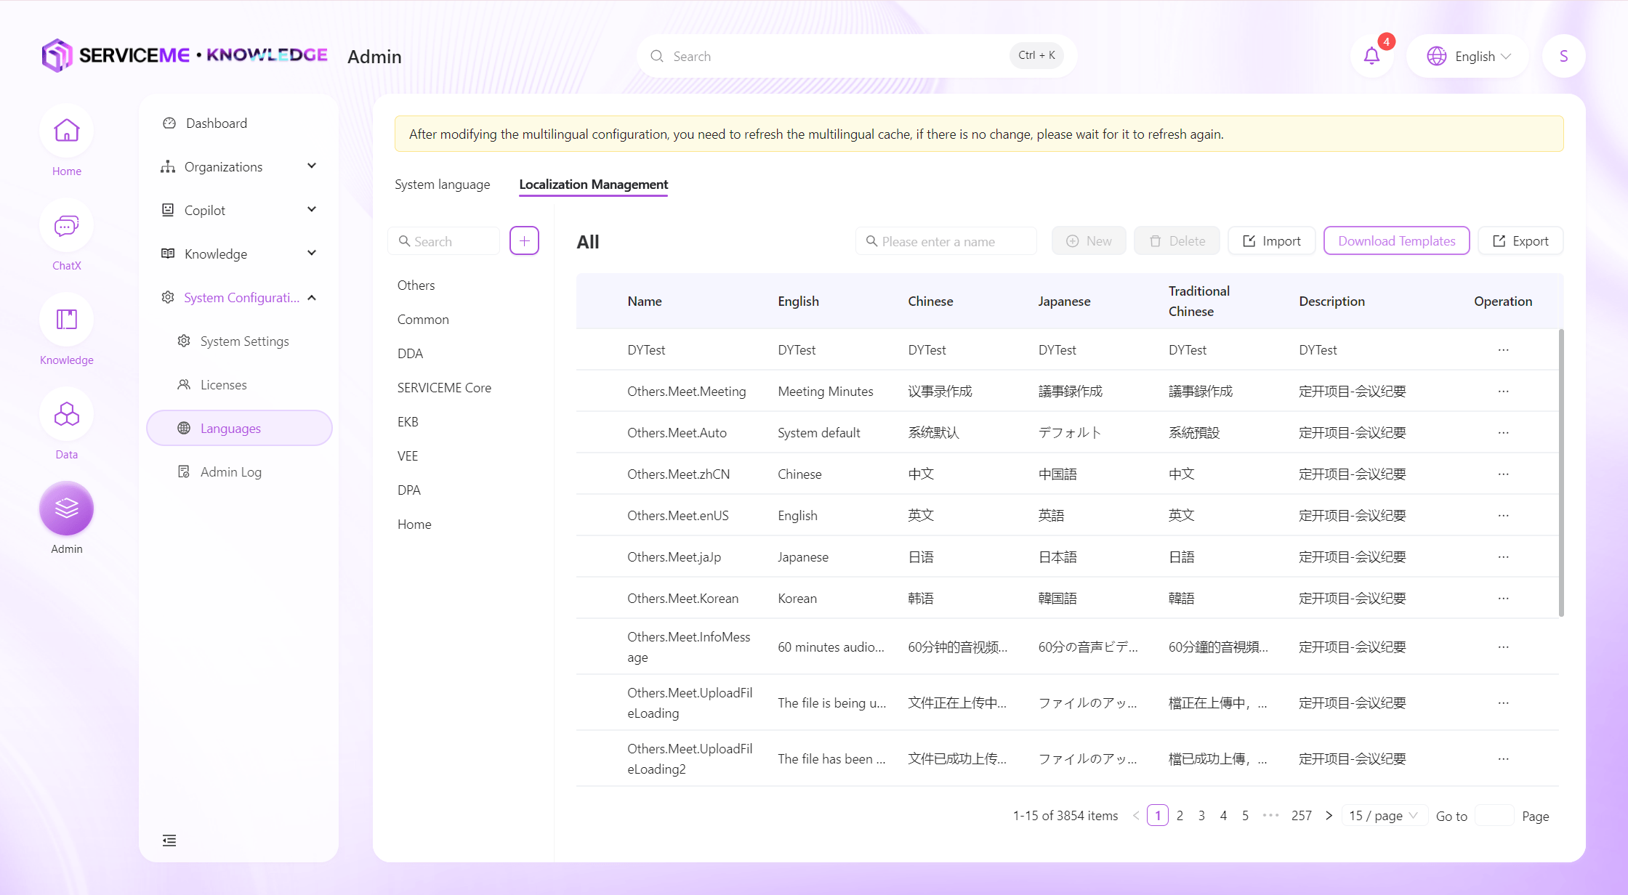Image resolution: width=1628 pixels, height=895 pixels.
Task: Collapse the side menu icon
Action: point(169,841)
